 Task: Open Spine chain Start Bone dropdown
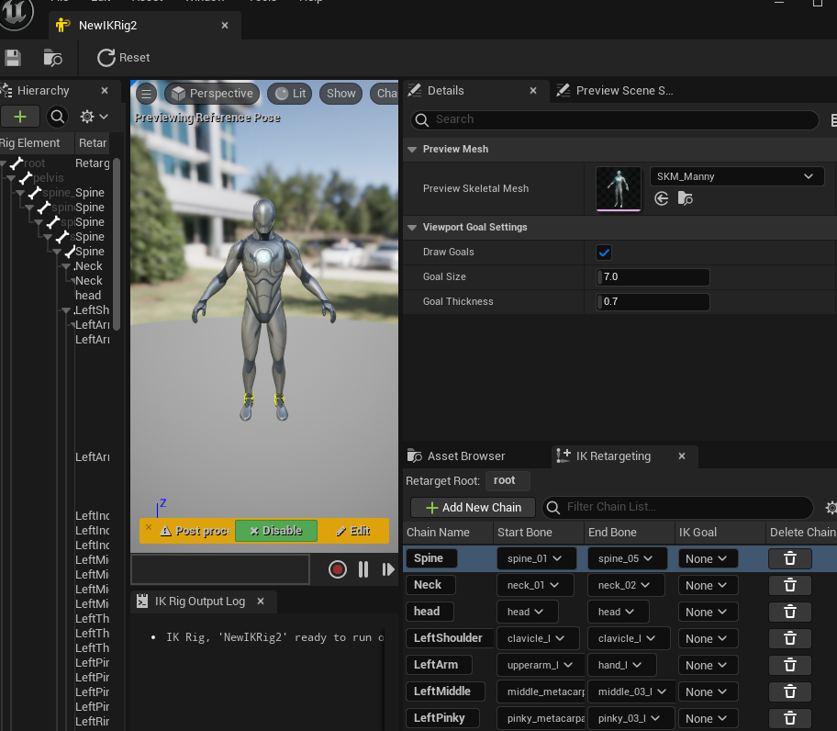(536, 558)
